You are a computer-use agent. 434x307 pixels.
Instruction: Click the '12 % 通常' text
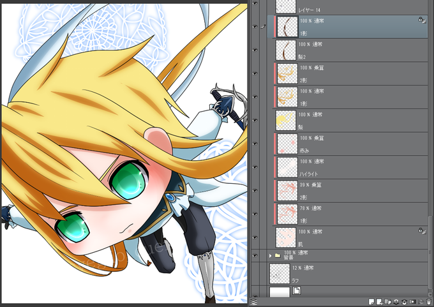pos(303,267)
